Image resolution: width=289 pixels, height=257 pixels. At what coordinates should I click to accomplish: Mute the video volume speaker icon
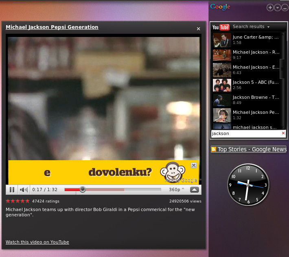tap(24, 189)
